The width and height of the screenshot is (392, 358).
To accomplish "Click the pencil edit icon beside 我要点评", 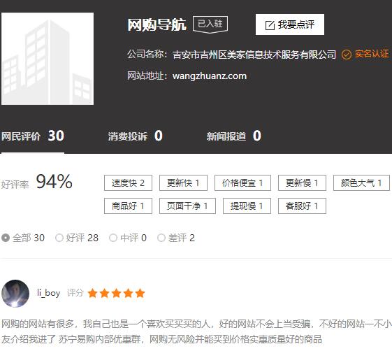I will tap(270, 25).
